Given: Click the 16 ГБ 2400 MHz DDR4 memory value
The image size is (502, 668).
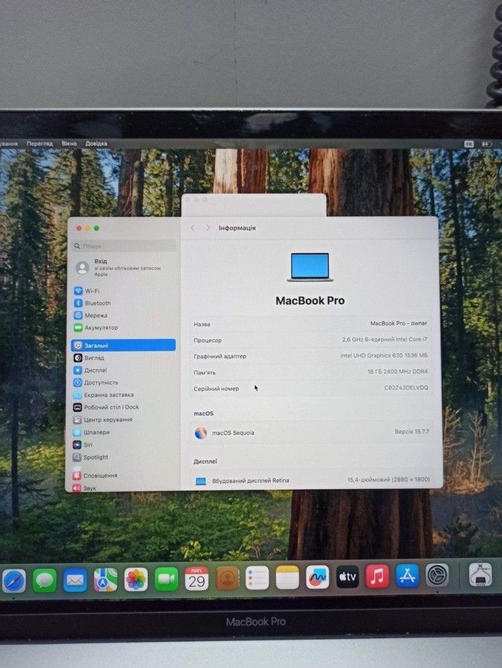Looking at the screenshot, I should coord(397,371).
